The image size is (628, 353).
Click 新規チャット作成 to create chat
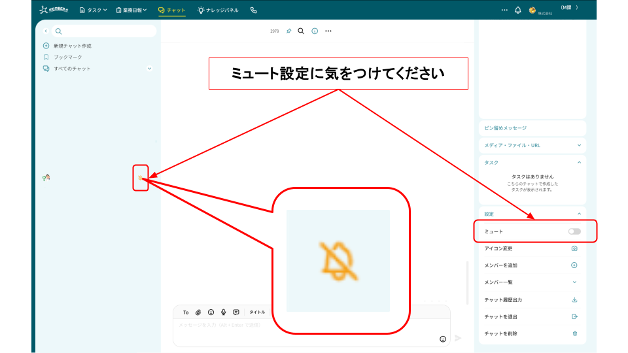(72, 46)
